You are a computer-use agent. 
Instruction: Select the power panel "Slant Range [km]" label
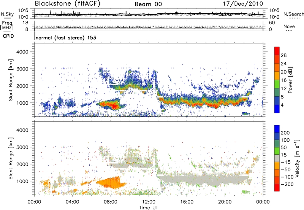click(11, 80)
